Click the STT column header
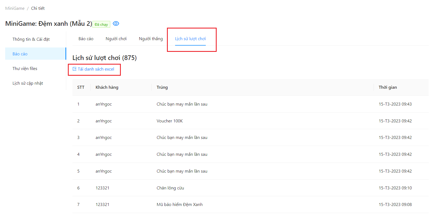Screen dimensions: 436x216 [x=81, y=87]
